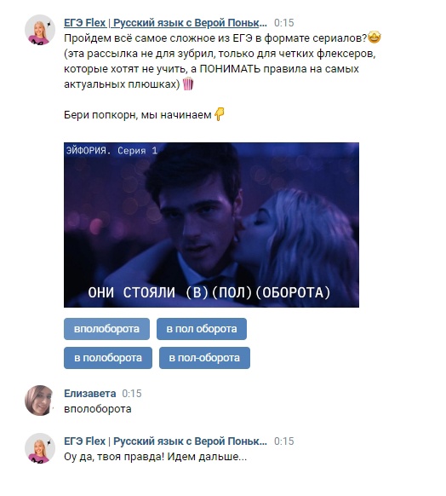Click the star-eyes emoji after "сериалов?"
The height and width of the screenshot is (496, 446).
375,37
